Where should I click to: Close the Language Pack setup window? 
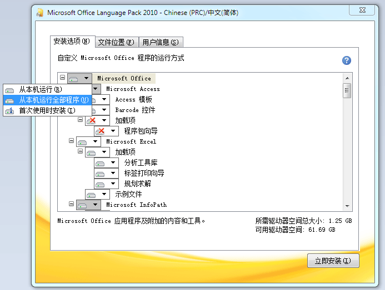tap(362, 10)
